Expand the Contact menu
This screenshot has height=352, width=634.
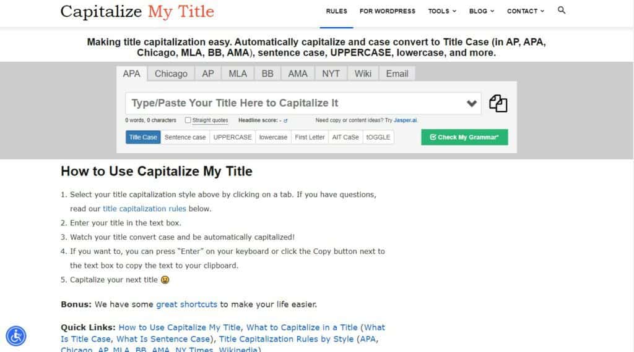pos(526,11)
